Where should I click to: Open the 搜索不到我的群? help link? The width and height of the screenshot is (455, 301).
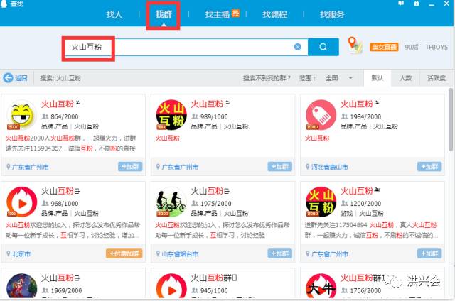pos(267,78)
